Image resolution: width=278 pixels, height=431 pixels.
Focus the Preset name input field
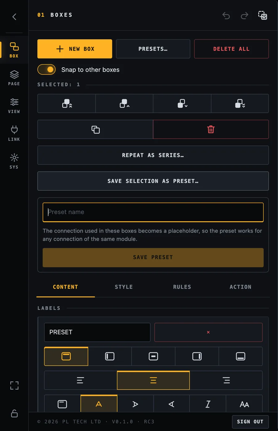[153, 212]
